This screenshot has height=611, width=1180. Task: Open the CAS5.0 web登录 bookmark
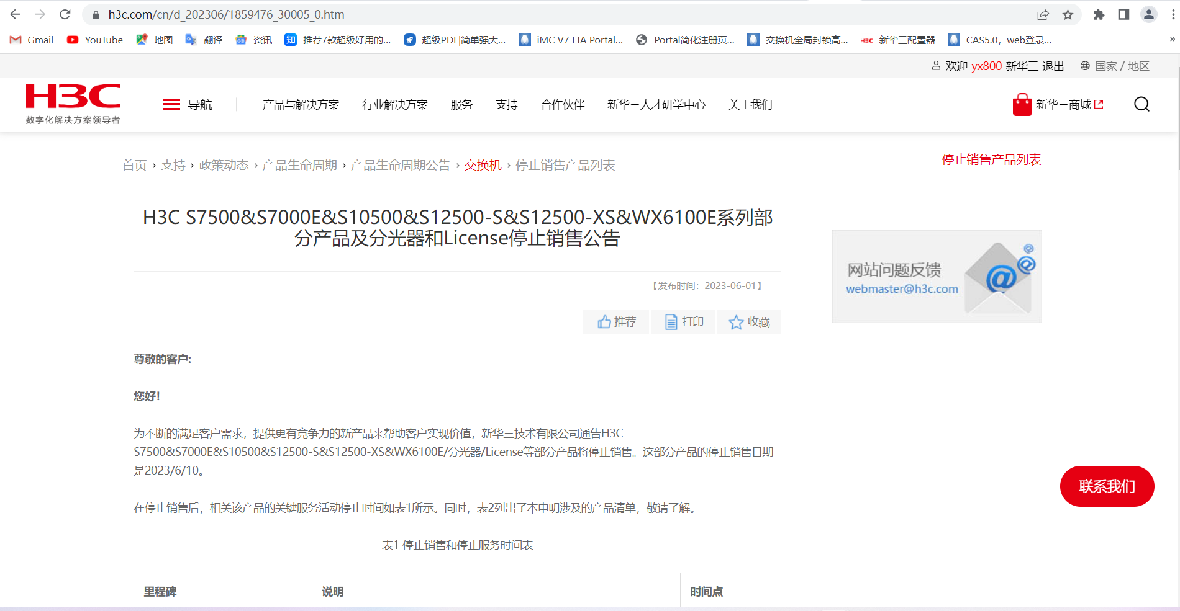1000,40
